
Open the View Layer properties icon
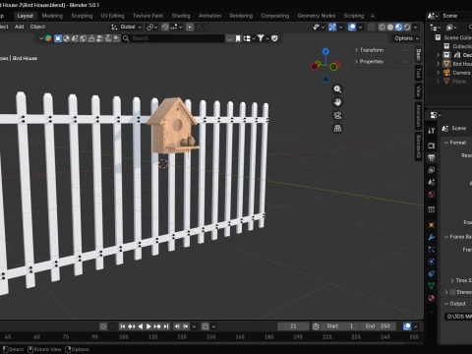pos(432,170)
